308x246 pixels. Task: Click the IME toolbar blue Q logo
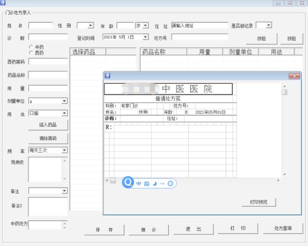click(x=128, y=183)
